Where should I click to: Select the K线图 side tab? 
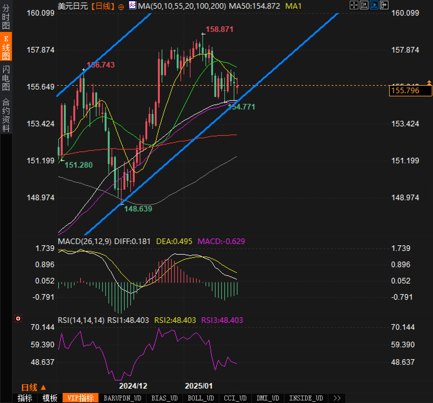pos(6,47)
